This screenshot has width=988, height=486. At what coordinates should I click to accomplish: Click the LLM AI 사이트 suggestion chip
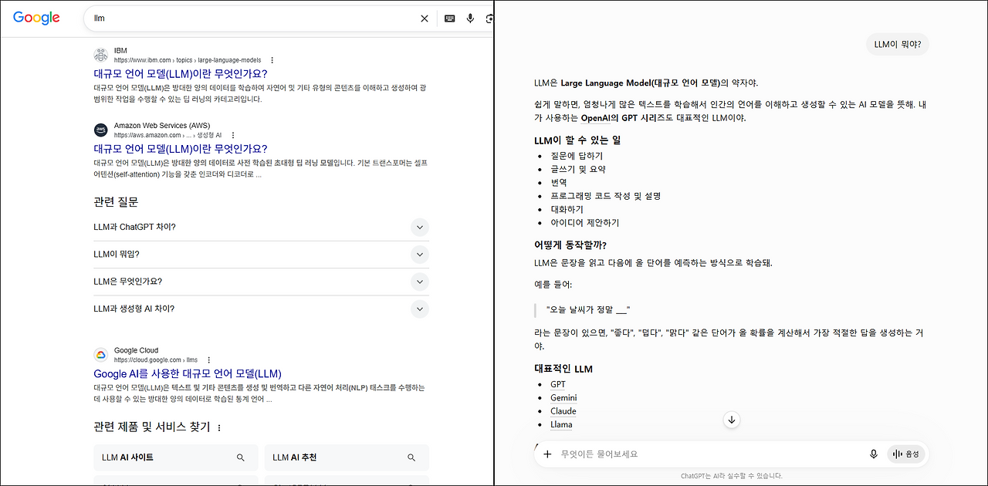[x=176, y=457]
